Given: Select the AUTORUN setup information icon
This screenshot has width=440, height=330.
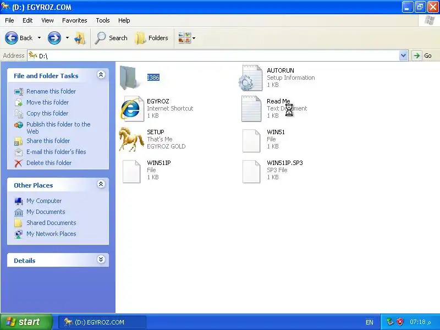Looking at the screenshot, I should (251, 78).
